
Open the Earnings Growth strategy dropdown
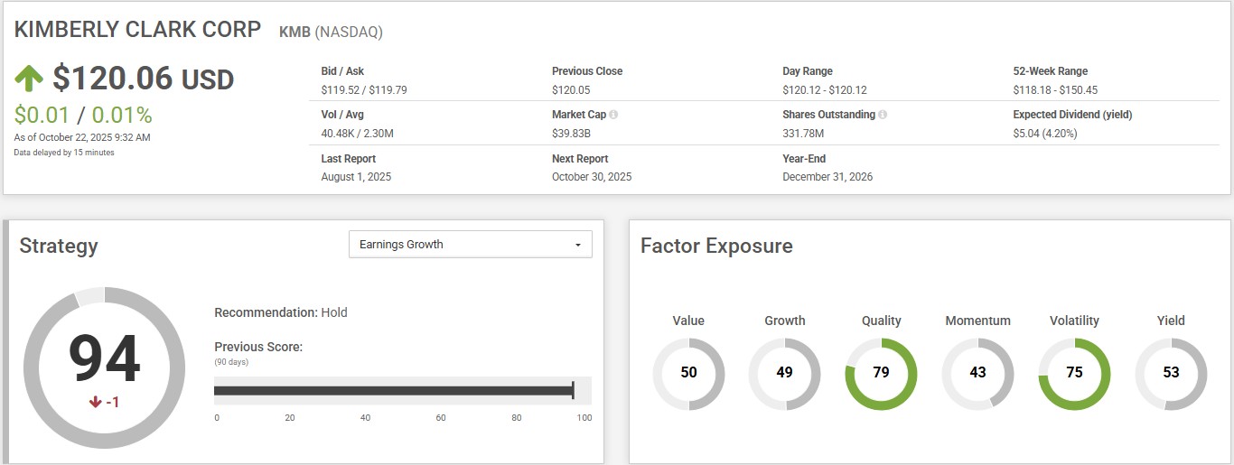[470, 245]
